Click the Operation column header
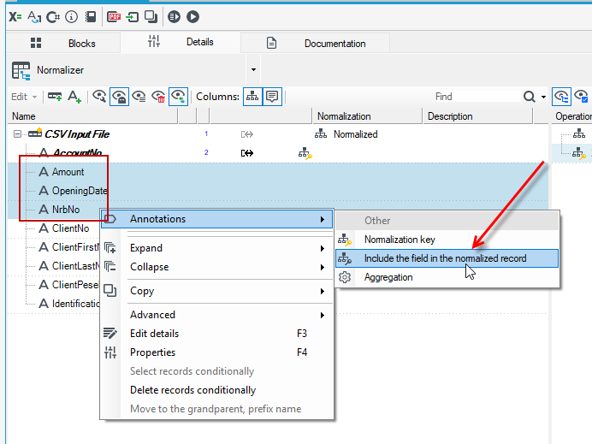The height and width of the screenshot is (444, 592). 571,116
